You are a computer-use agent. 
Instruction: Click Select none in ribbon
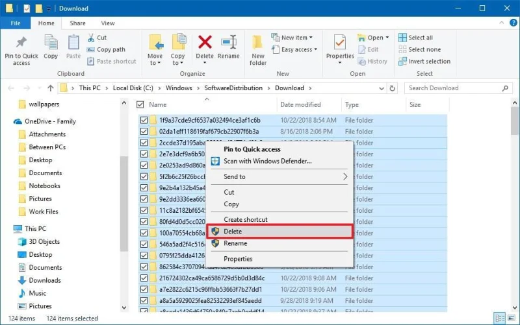click(x=419, y=49)
